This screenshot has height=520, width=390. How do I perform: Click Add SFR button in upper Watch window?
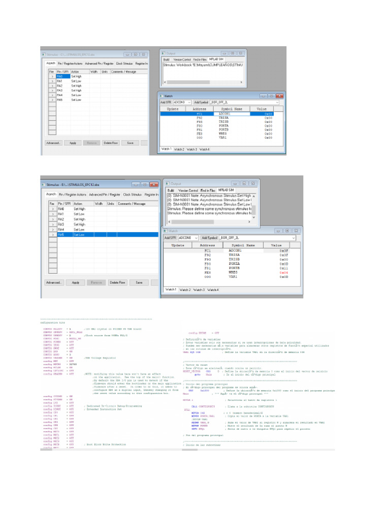click(x=166, y=103)
